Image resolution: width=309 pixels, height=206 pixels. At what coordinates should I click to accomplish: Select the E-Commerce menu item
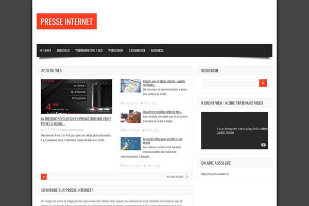pyautogui.click(x=137, y=50)
